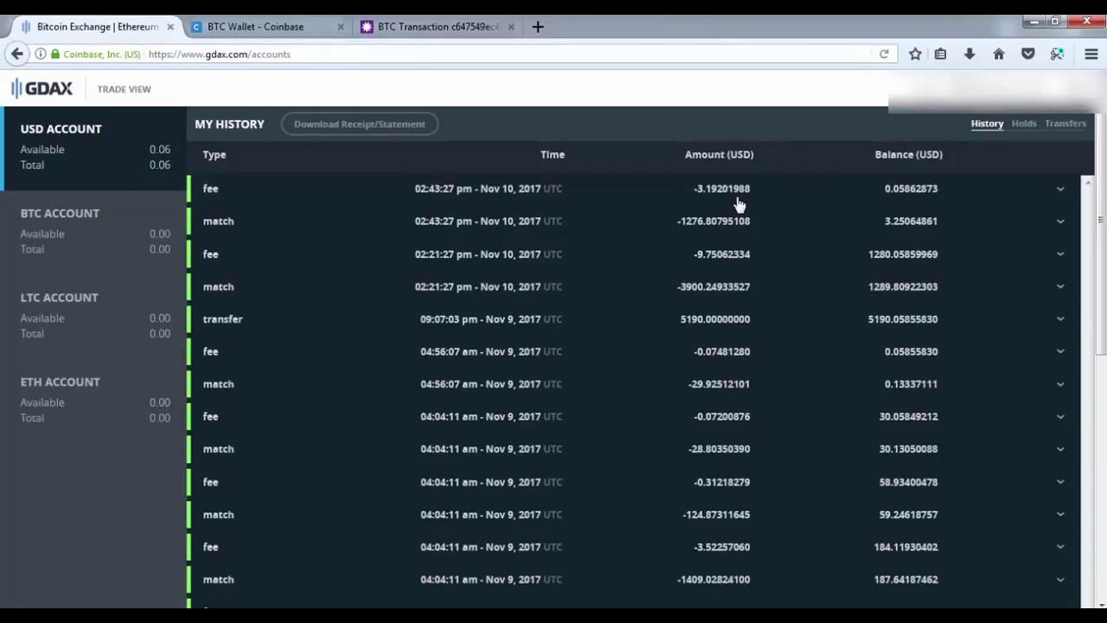Open the TRADE VIEW link
Viewport: 1107px width, 623px height.
(124, 89)
